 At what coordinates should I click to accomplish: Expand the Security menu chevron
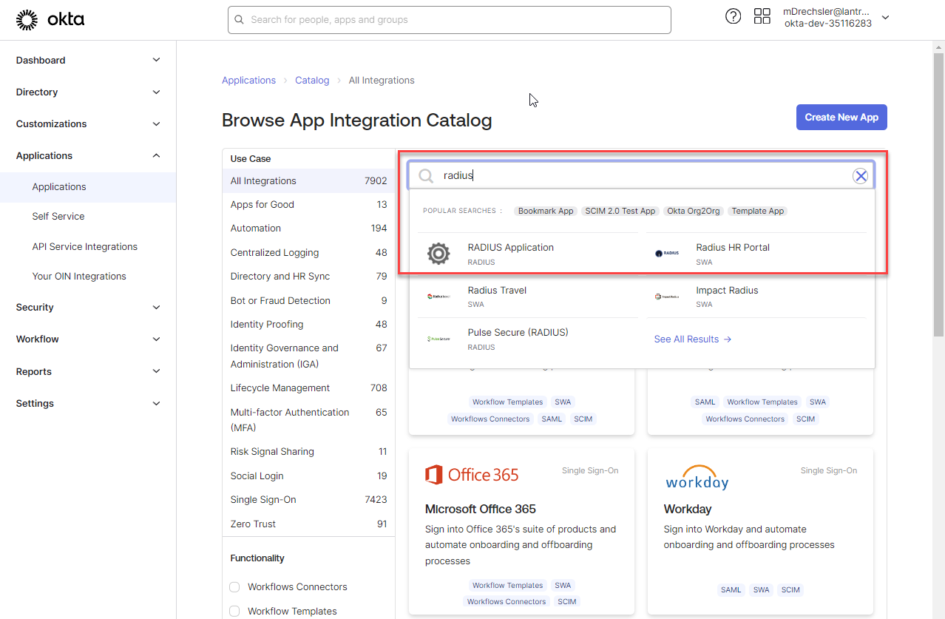point(156,307)
